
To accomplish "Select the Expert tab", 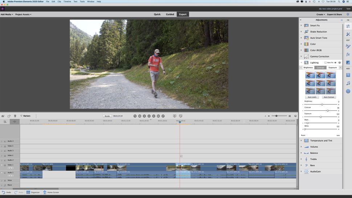I will [x=183, y=15].
